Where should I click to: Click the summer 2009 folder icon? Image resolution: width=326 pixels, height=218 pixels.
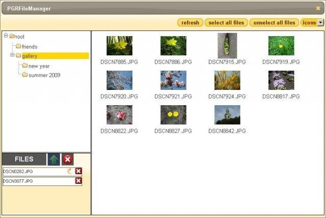pyautogui.click(x=25, y=75)
